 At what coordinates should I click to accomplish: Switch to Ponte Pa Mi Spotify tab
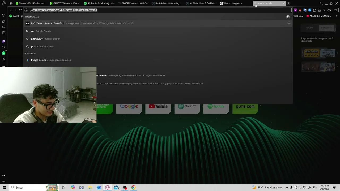[x=100, y=3]
